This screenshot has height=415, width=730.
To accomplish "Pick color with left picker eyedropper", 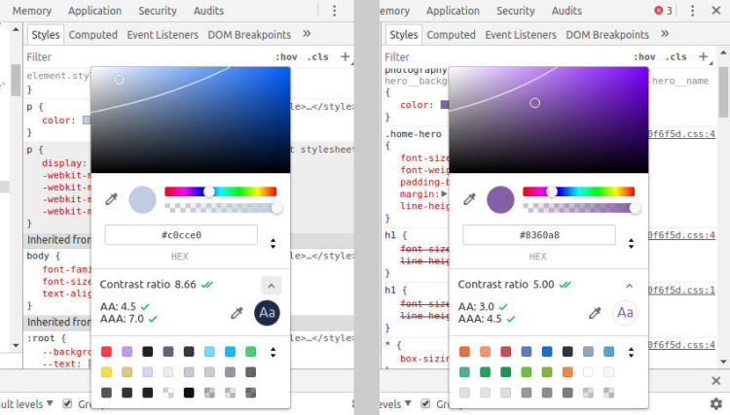I will tap(111, 199).
